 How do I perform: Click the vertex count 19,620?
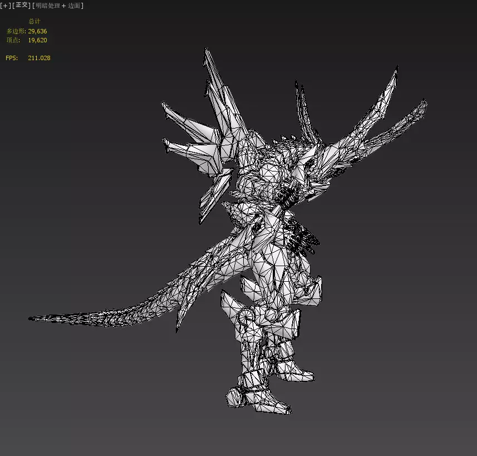point(37,40)
